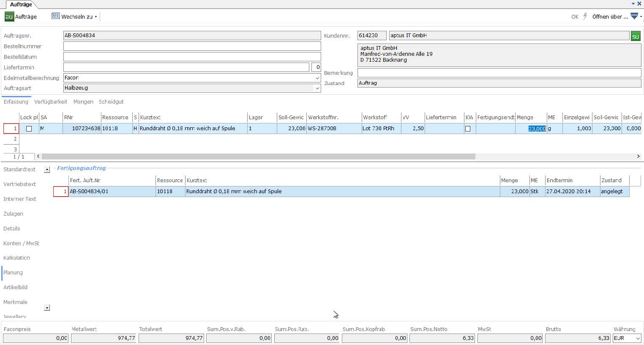This screenshot has height=345, width=644.
Task: Click the Kundennr. field showing 614230
Action: tap(372, 36)
